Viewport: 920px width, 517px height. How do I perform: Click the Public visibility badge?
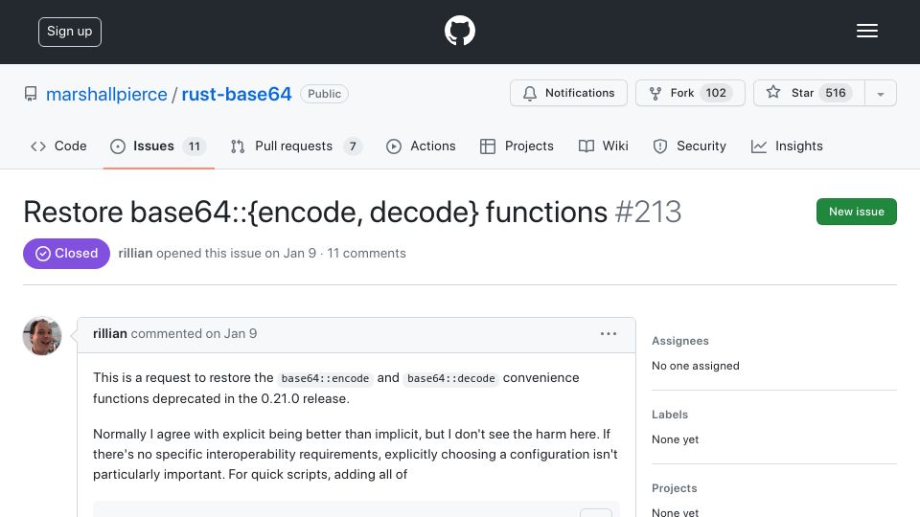pyautogui.click(x=324, y=94)
